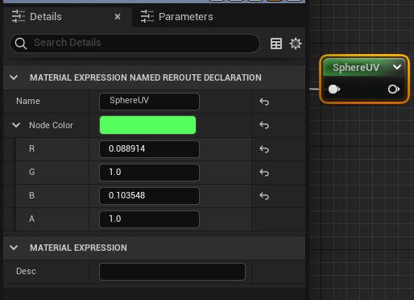Viewport: 414px width, 300px height.
Task: Click the Node Color label
Action: (51, 125)
